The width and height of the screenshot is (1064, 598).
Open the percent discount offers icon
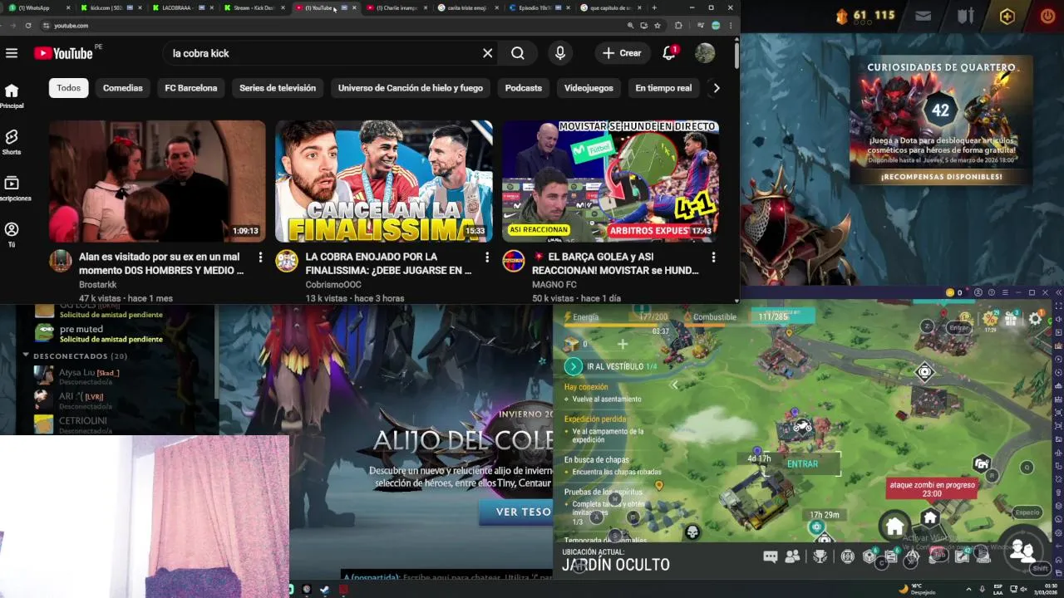pyautogui.click(x=990, y=318)
